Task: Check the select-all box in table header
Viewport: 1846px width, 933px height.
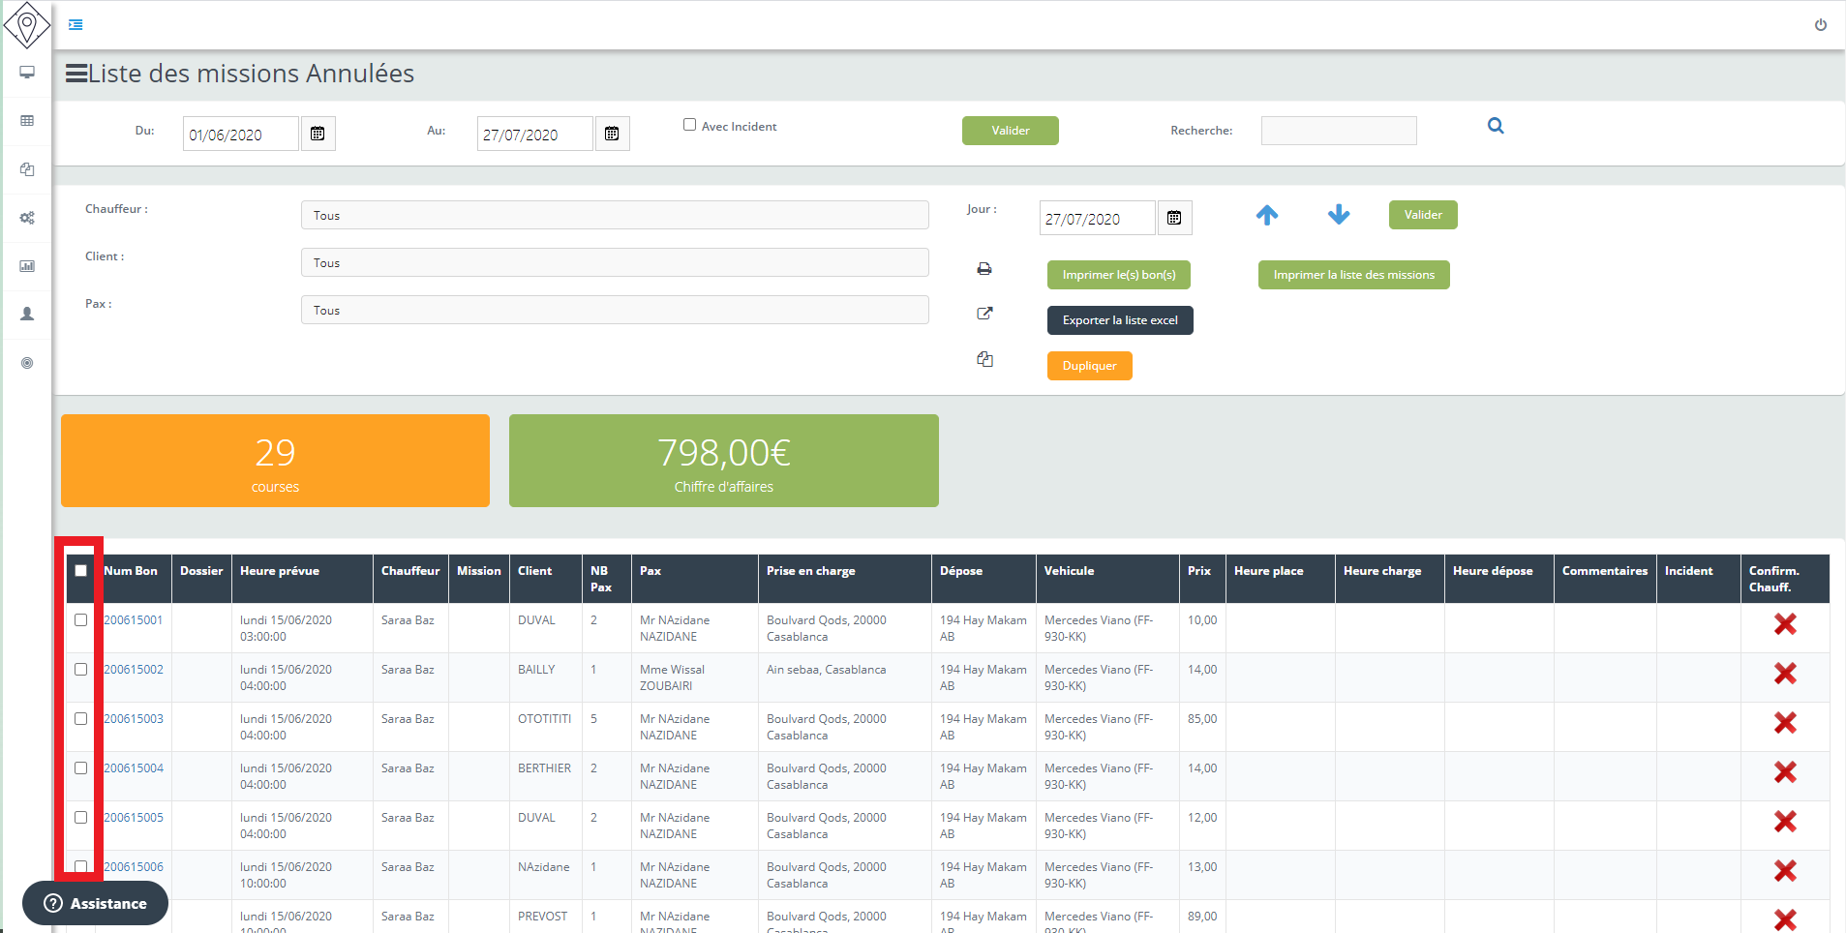Action: pyautogui.click(x=81, y=571)
